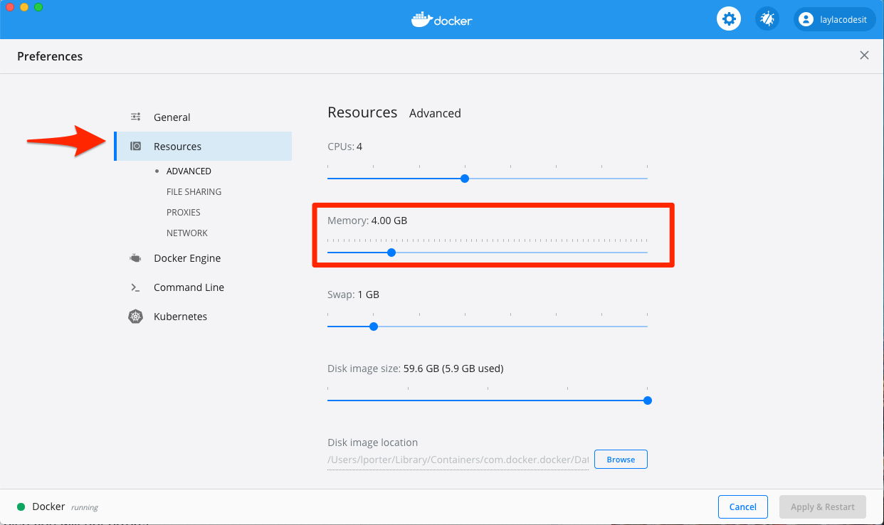This screenshot has height=525, width=884.
Task: Click the General sliders icon
Action: 135,117
